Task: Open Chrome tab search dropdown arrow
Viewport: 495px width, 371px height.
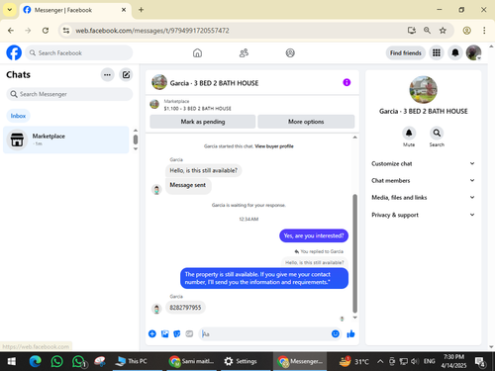Action: 10,10
